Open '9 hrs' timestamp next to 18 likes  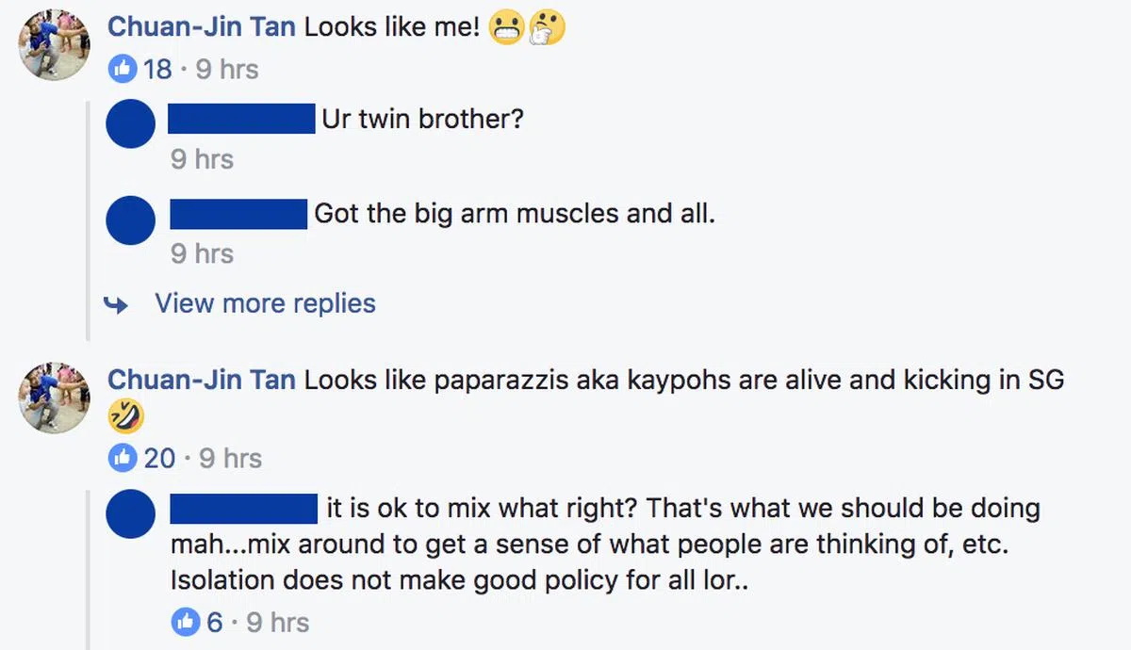click(x=227, y=69)
